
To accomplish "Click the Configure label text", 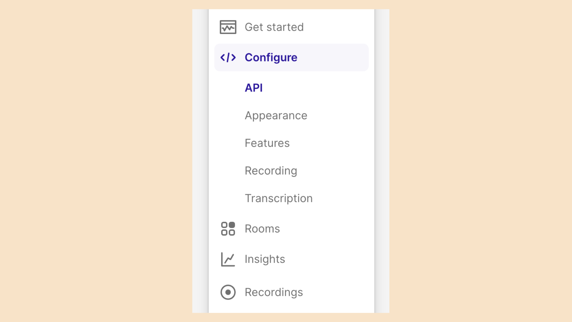I will pos(271,57).
